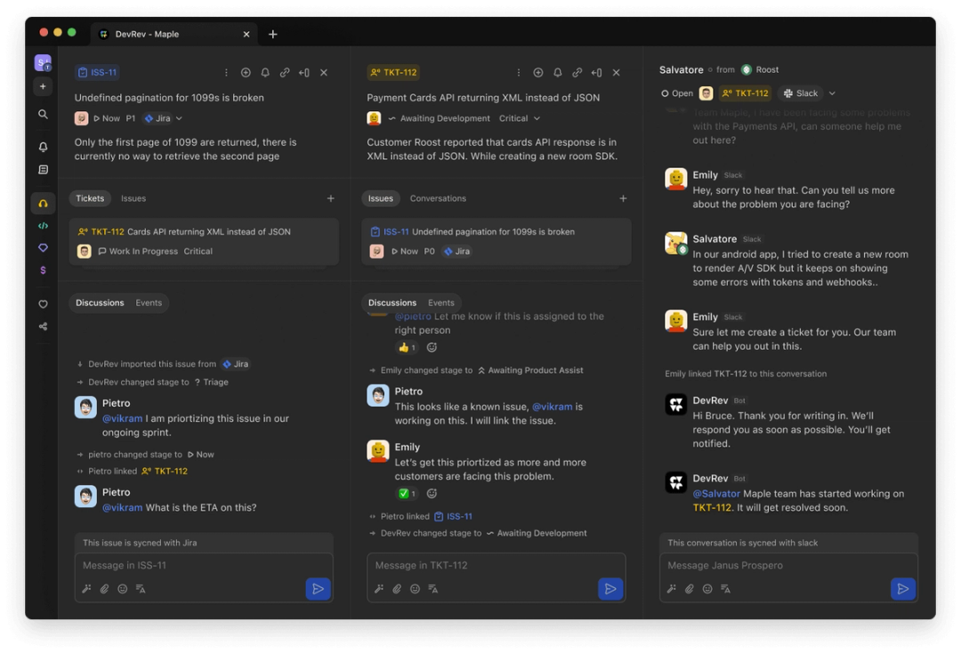Open a new browser tab with plus
The image size is (961, 653).
coord(273,35)
